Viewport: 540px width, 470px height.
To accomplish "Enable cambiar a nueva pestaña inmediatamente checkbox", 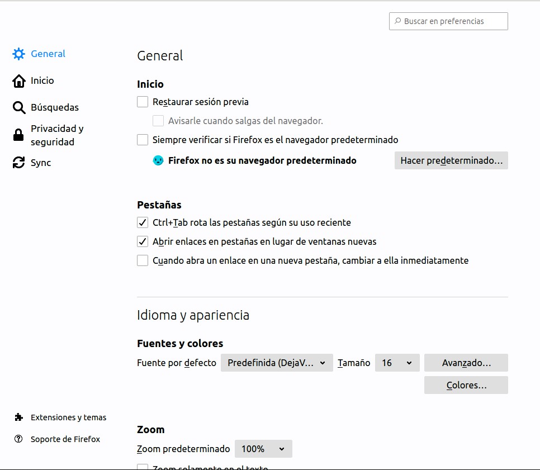I will [x=143, y=260].
